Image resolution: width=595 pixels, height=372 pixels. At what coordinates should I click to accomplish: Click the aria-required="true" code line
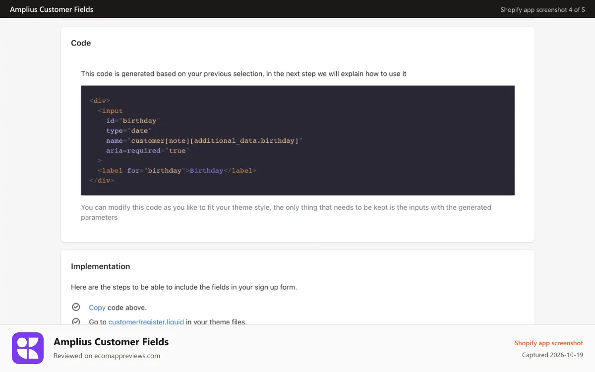(x=148, y=150)
